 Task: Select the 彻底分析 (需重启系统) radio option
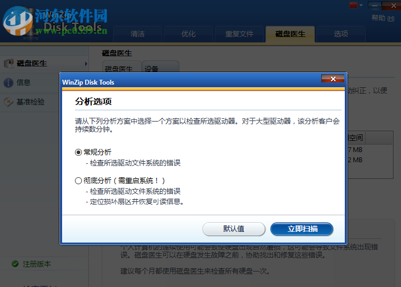point(78,181)
